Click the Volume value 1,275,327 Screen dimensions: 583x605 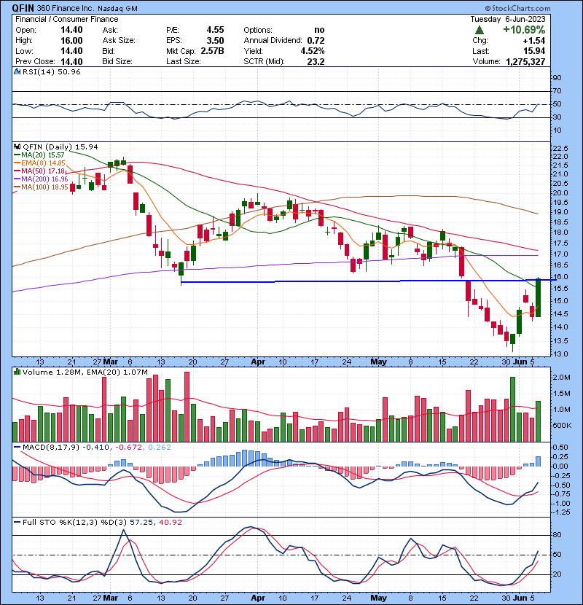(x=525, y=62)
